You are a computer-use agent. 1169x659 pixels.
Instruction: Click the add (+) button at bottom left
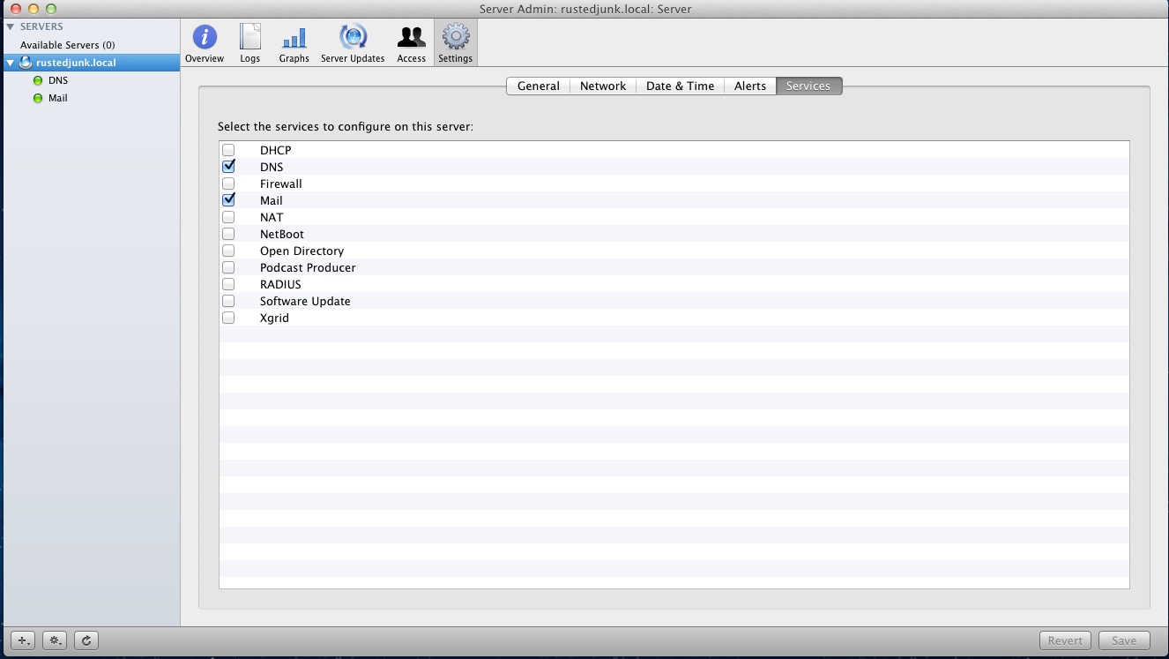pos(24,640)
